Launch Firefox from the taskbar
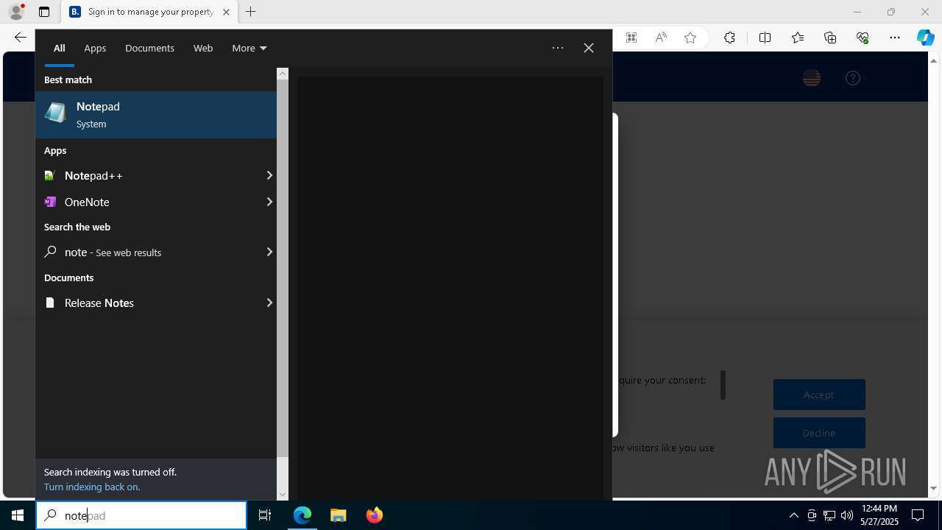 (374, 515)
